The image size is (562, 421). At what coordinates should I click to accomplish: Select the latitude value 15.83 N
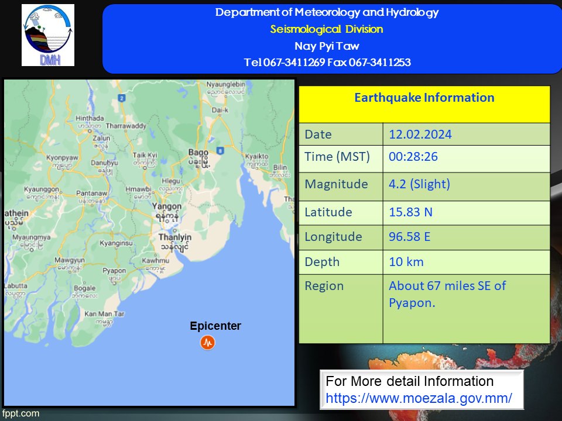410,212
